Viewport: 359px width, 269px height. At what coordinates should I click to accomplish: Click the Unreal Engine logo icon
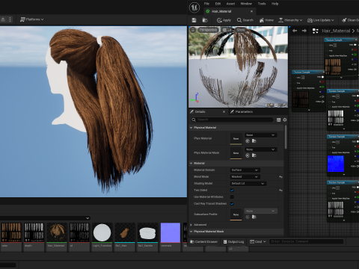(194, 7)
